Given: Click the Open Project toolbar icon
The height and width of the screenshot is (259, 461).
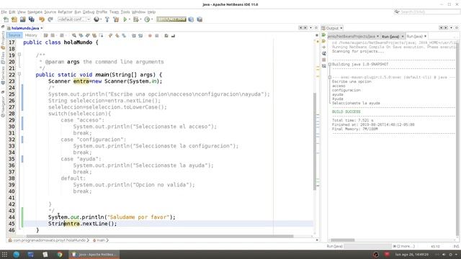Looking at the screenshot, I should click(22, 19).
